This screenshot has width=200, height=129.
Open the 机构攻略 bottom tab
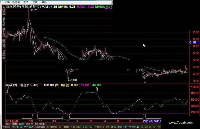[x=52, y=127]
